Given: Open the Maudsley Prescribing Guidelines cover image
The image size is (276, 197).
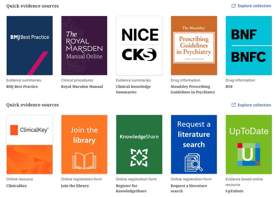Looking at the screenshot, I should point(194,45).
